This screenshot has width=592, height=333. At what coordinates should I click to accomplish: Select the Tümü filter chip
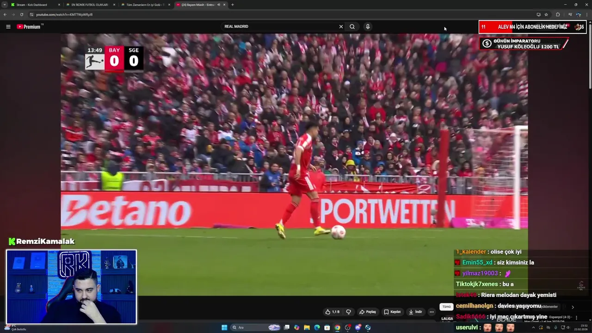click(x=446, y=307)
